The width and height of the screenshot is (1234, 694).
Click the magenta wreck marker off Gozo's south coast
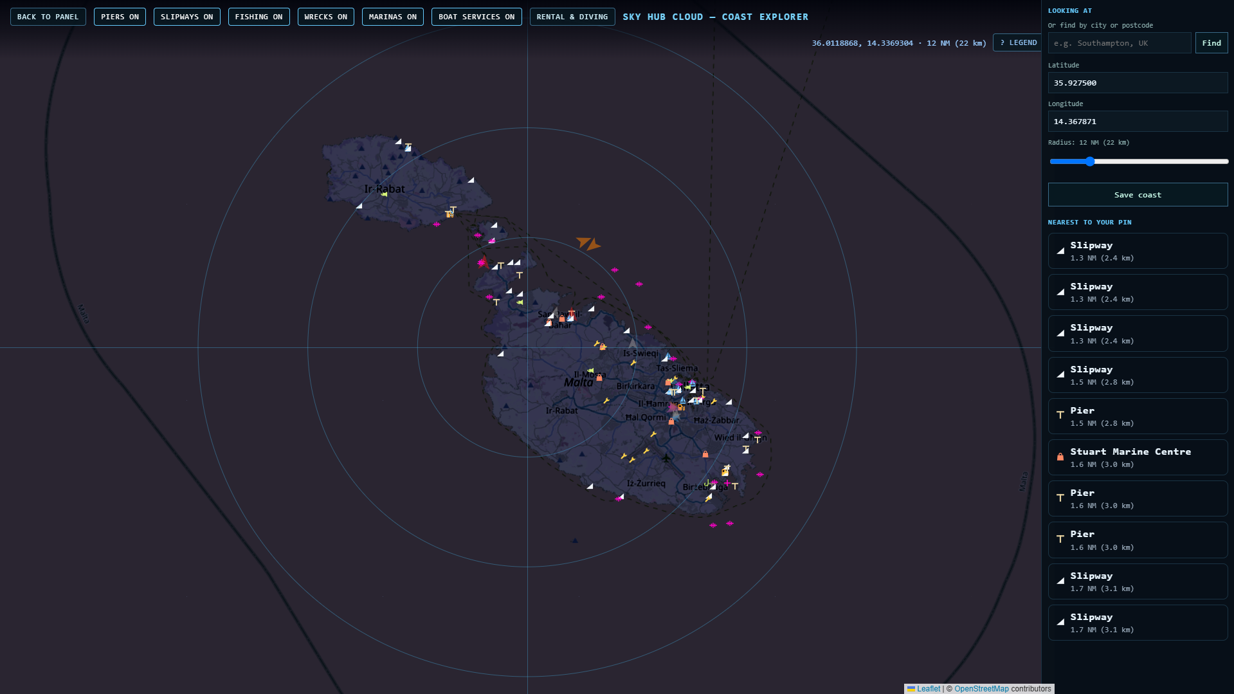point(437,224)
